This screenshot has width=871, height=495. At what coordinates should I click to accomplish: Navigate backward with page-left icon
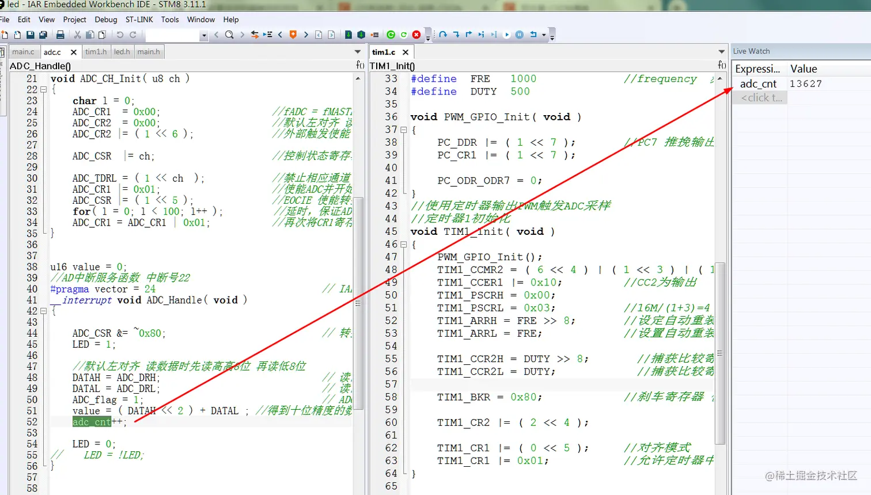tap(319, 35)
